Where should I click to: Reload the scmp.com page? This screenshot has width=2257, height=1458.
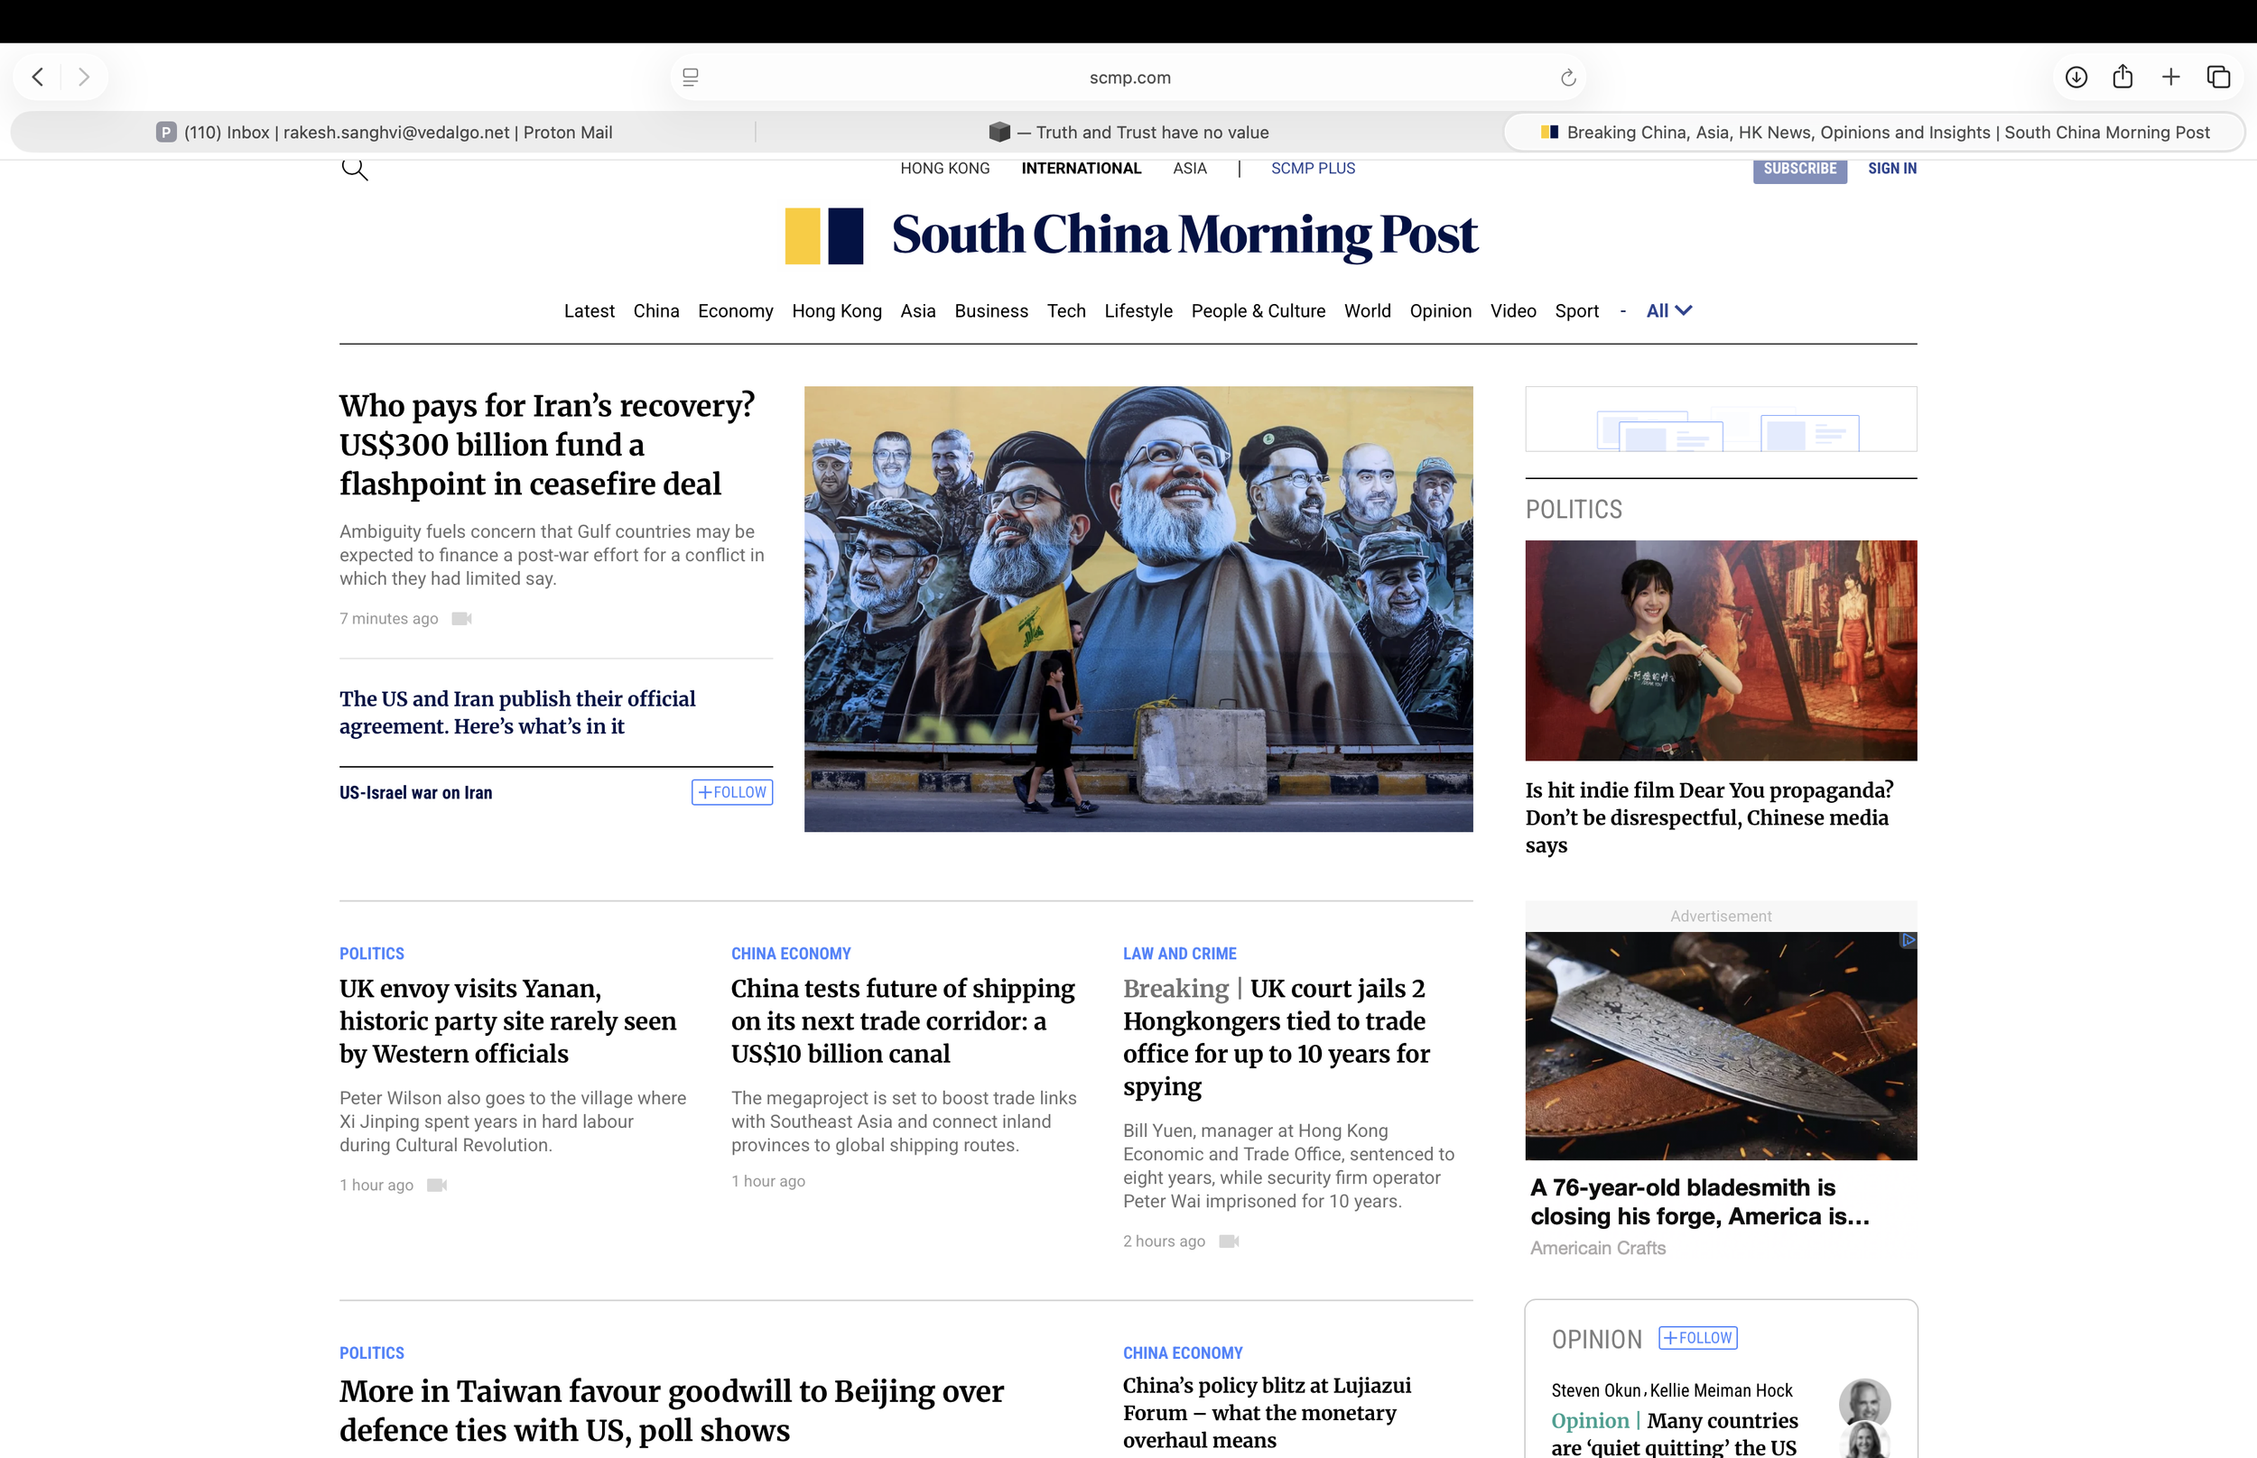[x=1568, y=78]
